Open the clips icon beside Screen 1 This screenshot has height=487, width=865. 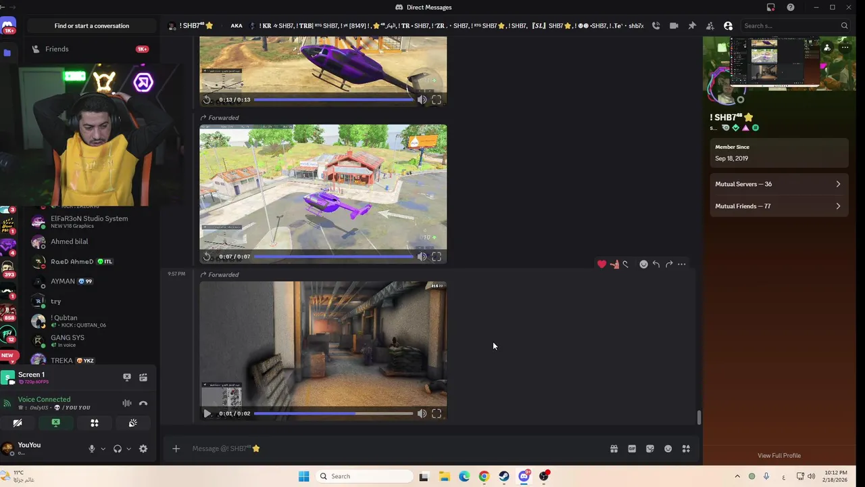[x=143, y=377]
